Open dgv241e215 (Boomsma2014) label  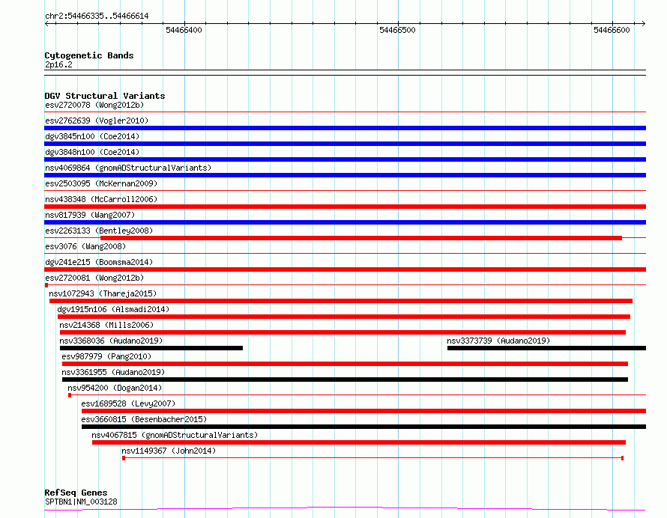[99, 262]
